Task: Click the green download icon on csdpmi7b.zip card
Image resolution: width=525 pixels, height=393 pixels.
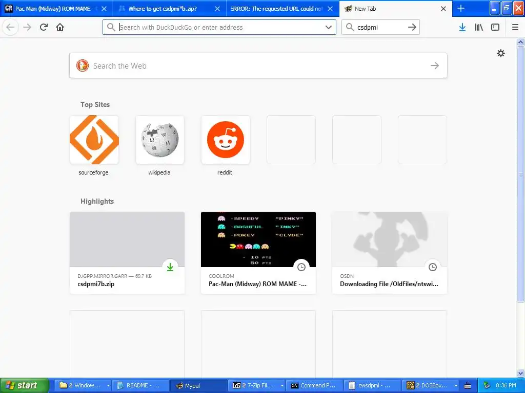Action: click(170, 267)
